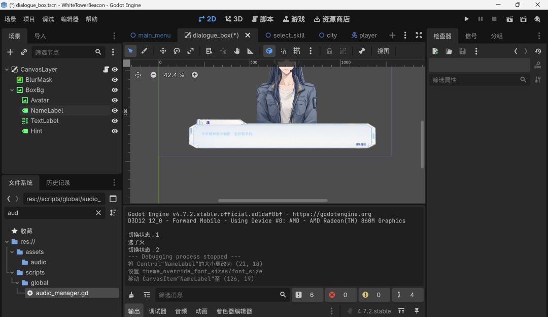Switch to the select_skill scene tab

[x=285, y=36]
